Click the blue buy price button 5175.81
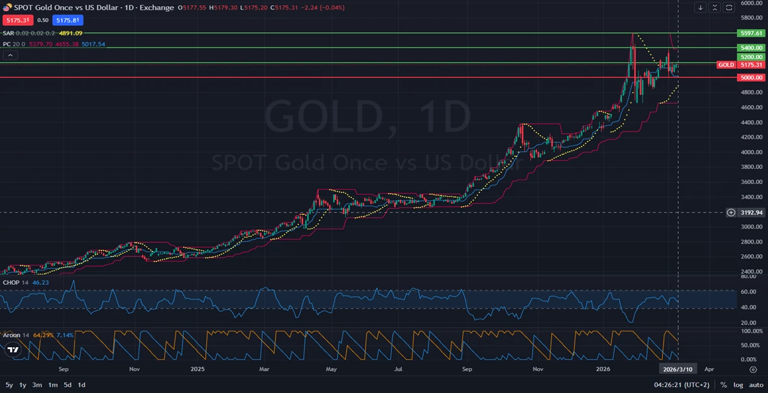The height and width of the screenshot is (393, 768). [67, 20]
